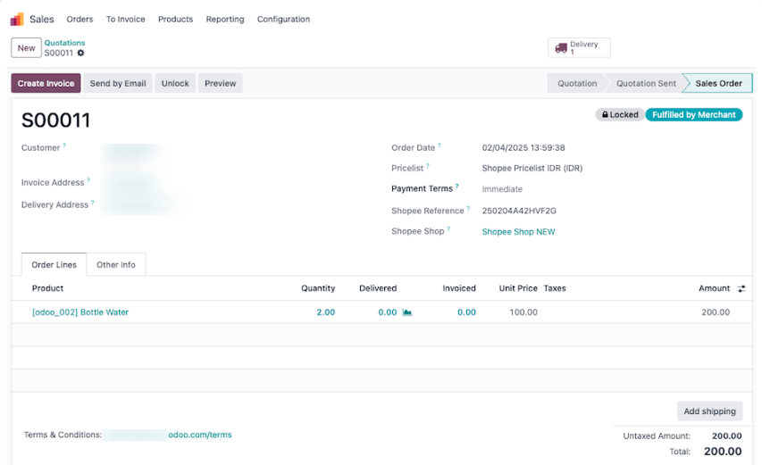Open the [odoo_002] Bottle Water product
Screen dimensions: 762x465
click(x=80, y=312)
